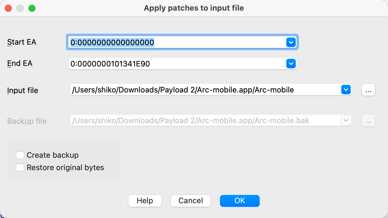Click the OK button
Screen dimensions: 388x218
[240, 201]
